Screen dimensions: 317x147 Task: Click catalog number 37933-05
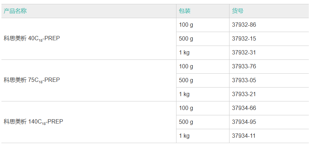[x=244, y=80]
